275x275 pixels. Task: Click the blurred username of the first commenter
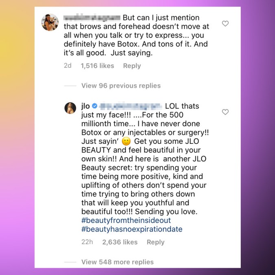pyautogui.click(x=96, y=18)
